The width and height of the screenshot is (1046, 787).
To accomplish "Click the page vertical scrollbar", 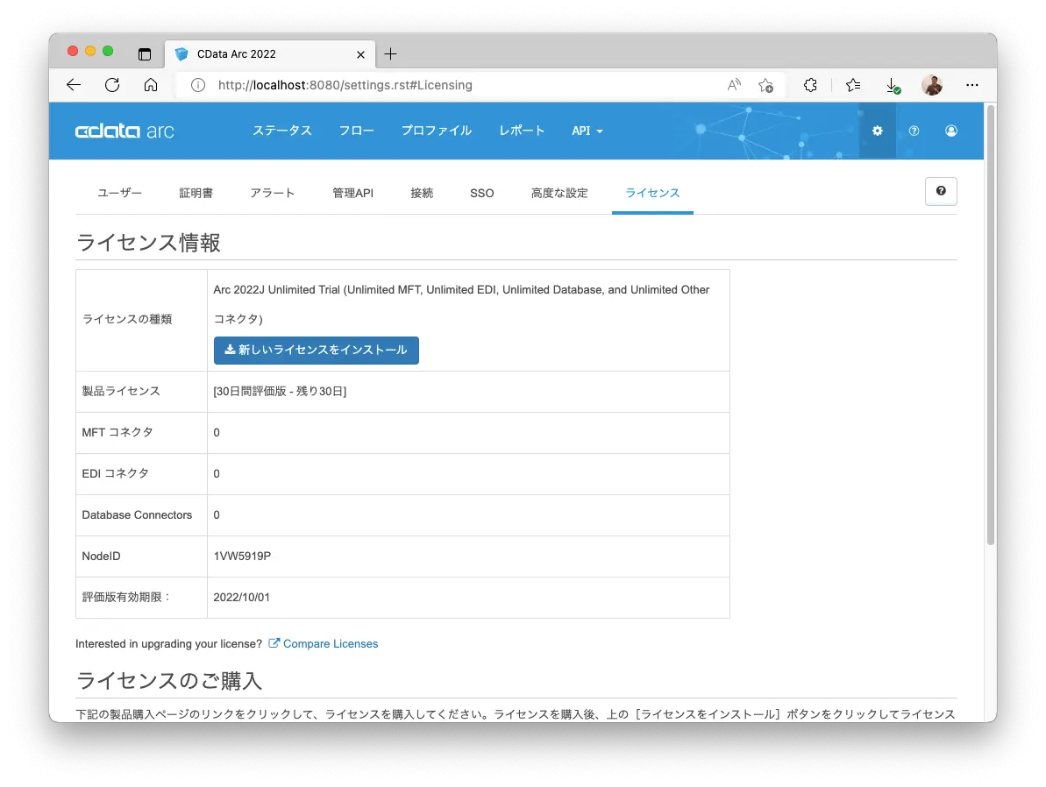I will click(991, 325).
